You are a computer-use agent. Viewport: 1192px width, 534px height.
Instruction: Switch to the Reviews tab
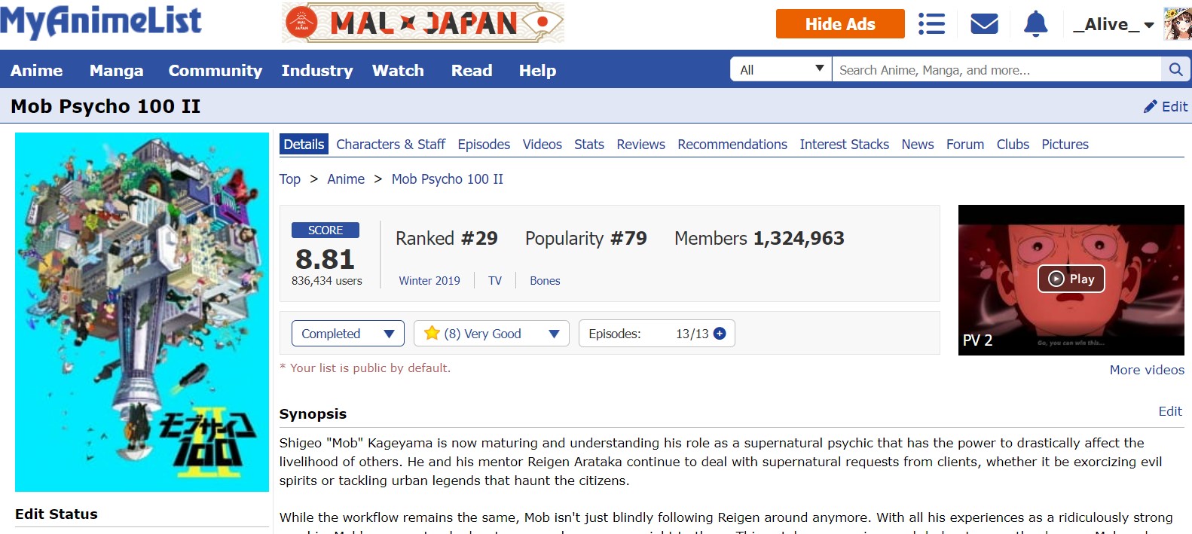(640, 144)
